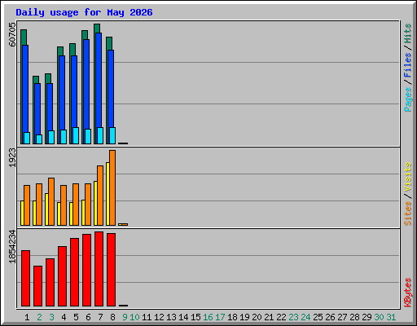Viewport: 417px width, 326px height.
Task: Click the Visits legend label
Action: pyautogui.click(x=408, y=177)
